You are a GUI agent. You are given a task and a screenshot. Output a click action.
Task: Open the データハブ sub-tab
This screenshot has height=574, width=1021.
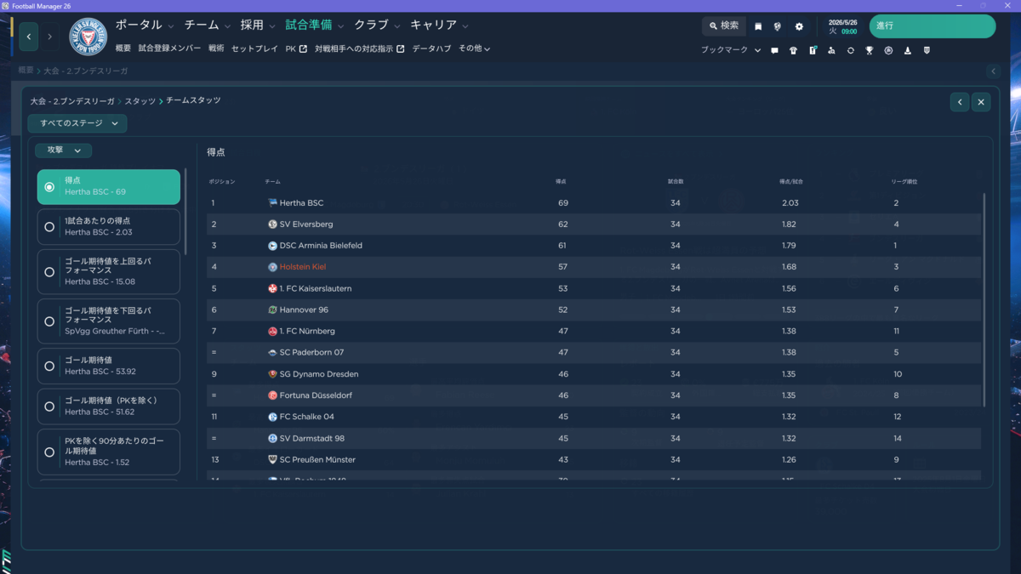[431, 48]
